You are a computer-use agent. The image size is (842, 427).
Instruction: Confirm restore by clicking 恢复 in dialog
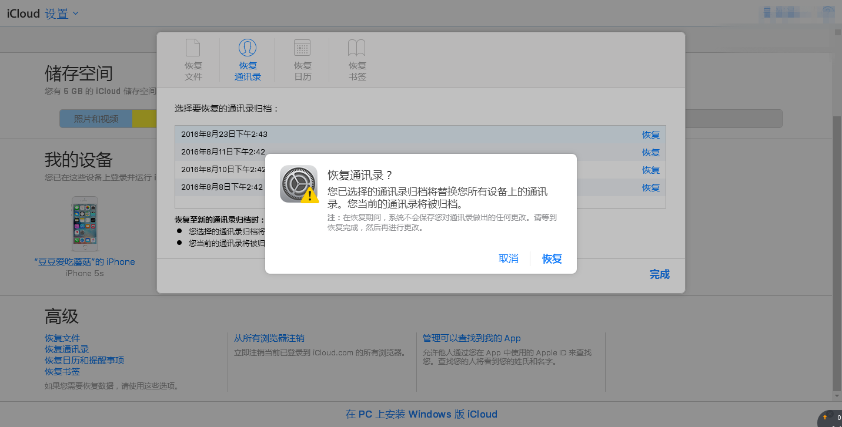(552, 258)
